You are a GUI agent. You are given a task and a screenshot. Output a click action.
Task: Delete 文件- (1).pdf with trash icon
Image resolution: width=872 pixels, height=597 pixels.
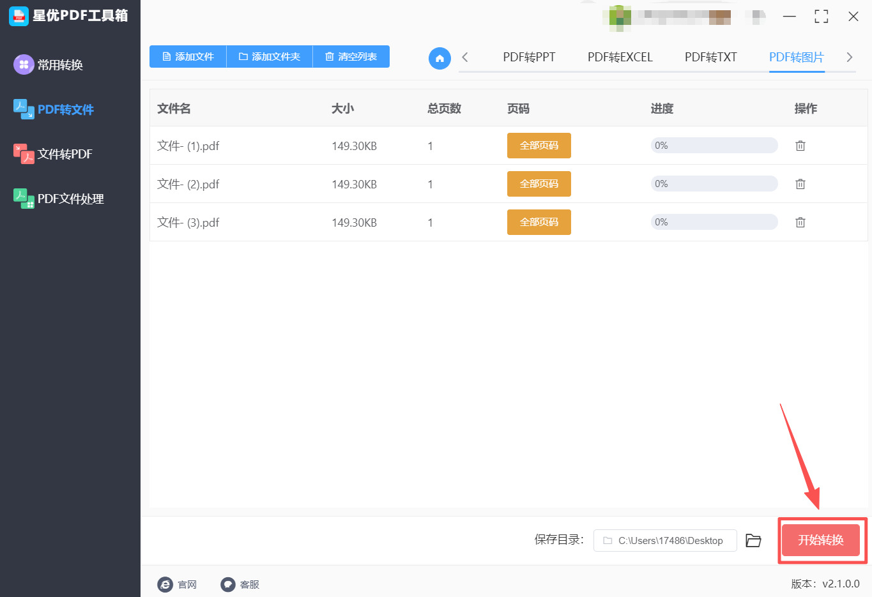(x=800, y=146)
